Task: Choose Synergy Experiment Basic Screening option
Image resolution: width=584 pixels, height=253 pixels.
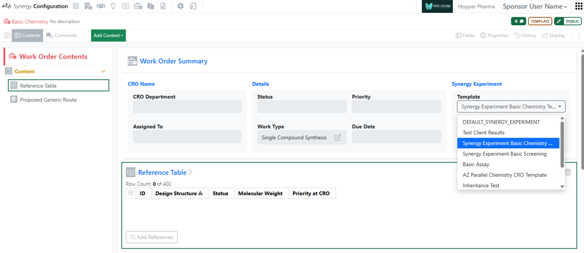Action: [508, 154]
